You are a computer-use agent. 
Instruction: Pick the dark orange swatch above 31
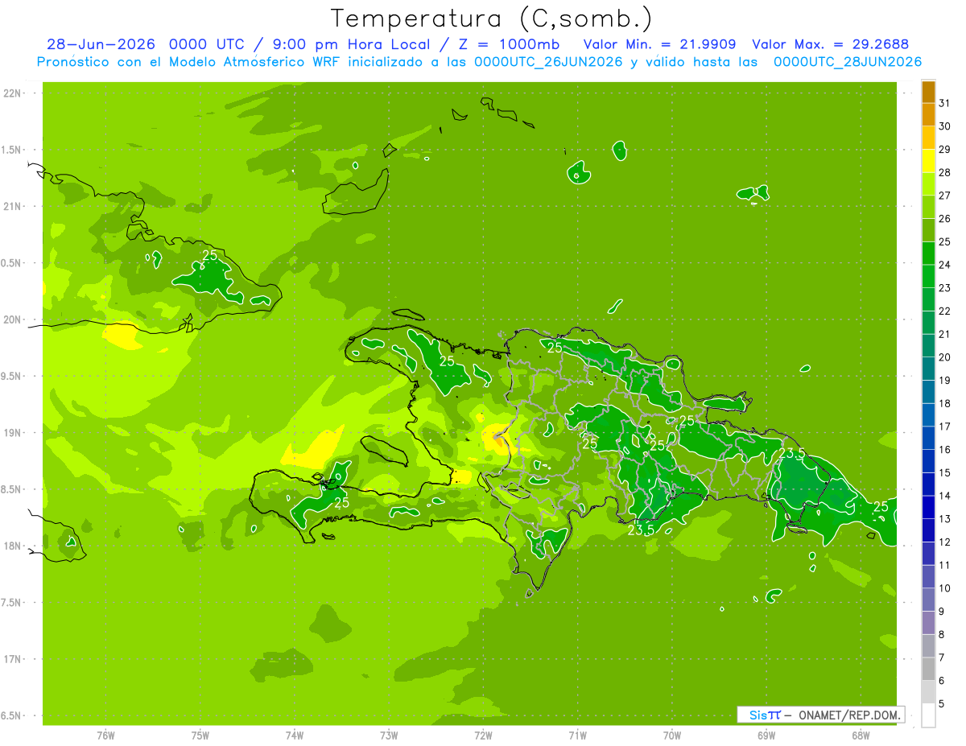click(928, 92)
